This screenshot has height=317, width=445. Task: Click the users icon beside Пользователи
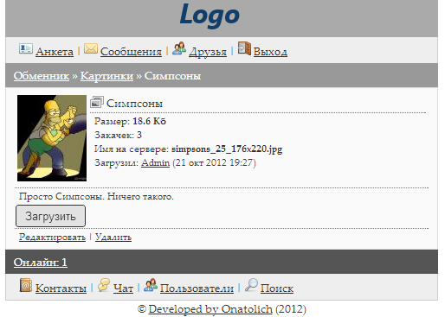[151, 285]
